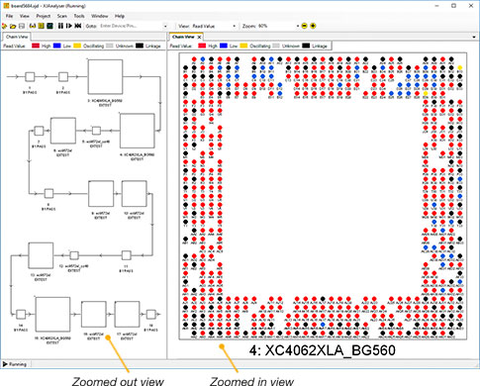Click the single-step play icon
Screen dimensions: 480x386
pyautogui.click(x=69, y=26)
